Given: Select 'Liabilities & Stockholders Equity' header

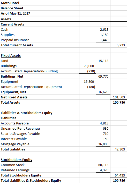Looking at the screenshot, I should (27, 113).
